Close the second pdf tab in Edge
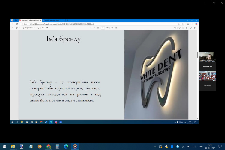This screenshot has height=150, width=225. (64, 20)
